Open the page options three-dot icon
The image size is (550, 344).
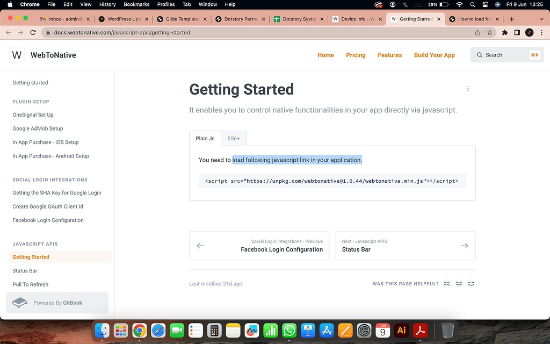468,88
